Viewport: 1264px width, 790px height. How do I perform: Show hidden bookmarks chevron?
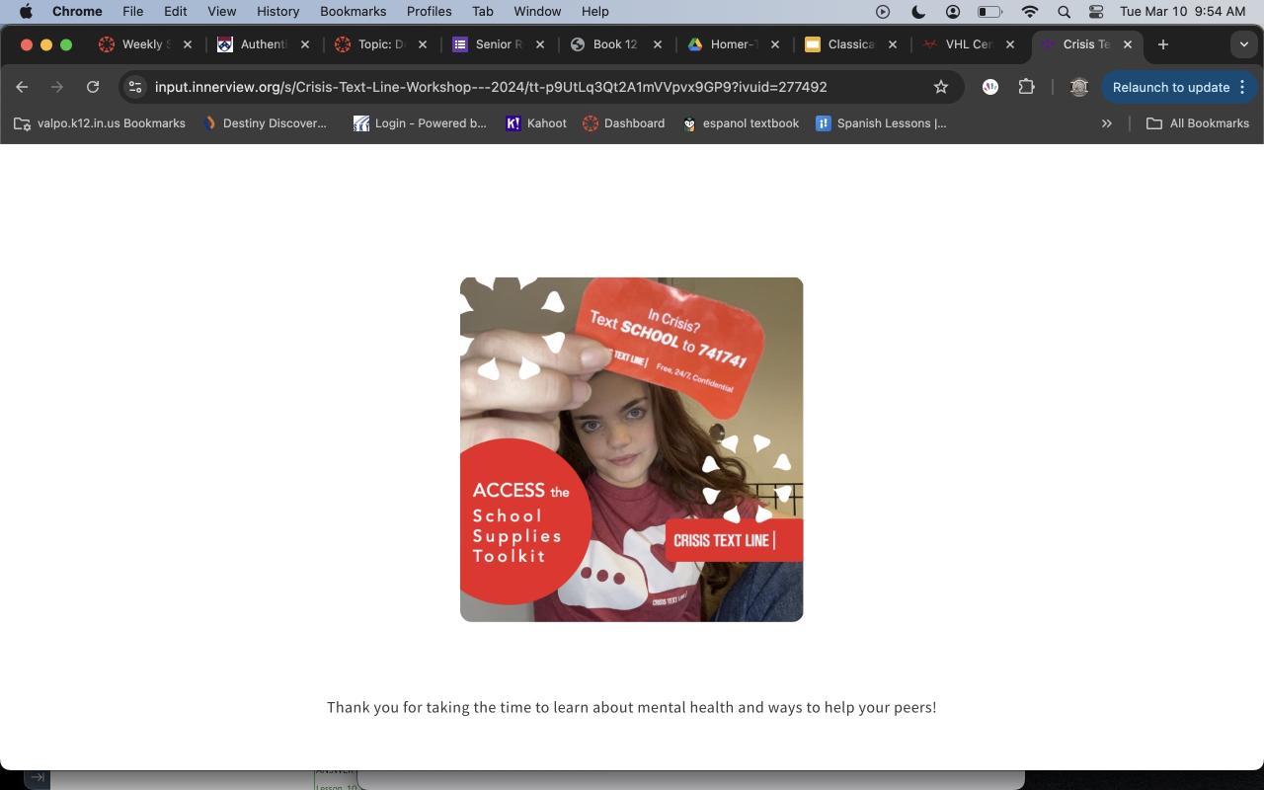coord(1107,123)
